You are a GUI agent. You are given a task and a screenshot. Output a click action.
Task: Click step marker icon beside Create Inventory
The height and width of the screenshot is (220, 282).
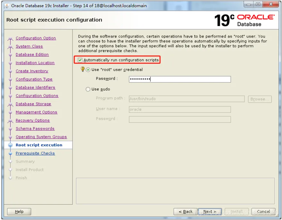11,71
